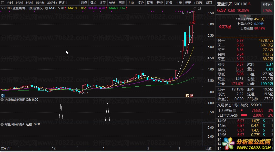The width and height of the screenshot is (275, 152).
Task: Expand the 均线粘合起爆F indicator dropdown
Action: (x=2, y=100)
